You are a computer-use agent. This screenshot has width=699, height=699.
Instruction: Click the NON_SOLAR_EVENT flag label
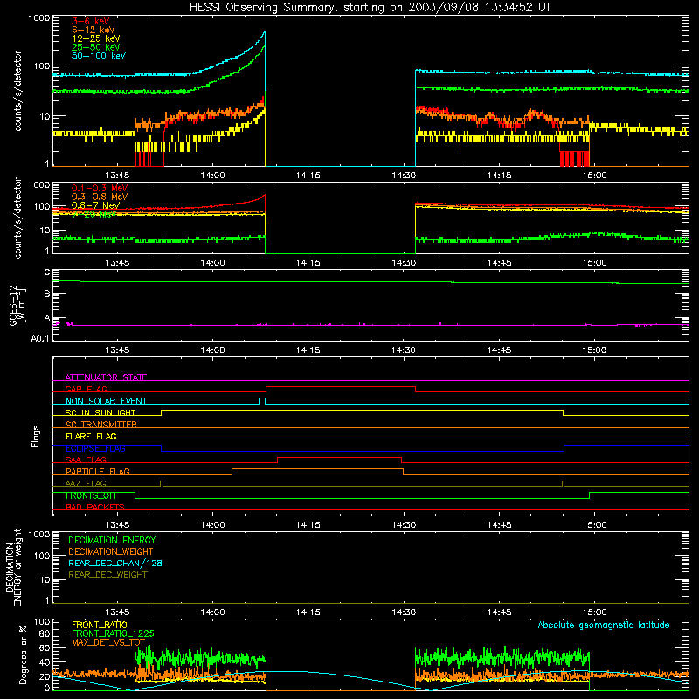click(x=106, y=401)
